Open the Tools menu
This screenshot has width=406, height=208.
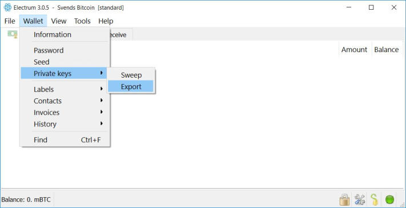point(82,21)
